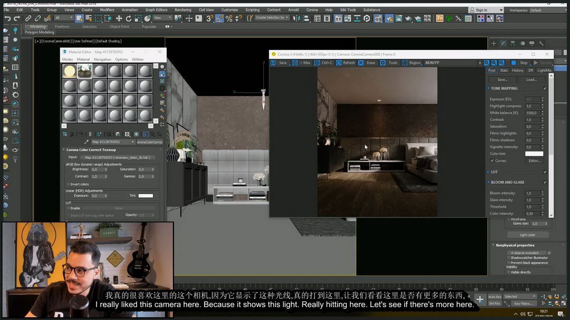Screen dimensions: 570x320
Task: Click the Color tint swatch in Tone Mapping
Action: pyautogui.click(x=534, y=154)
